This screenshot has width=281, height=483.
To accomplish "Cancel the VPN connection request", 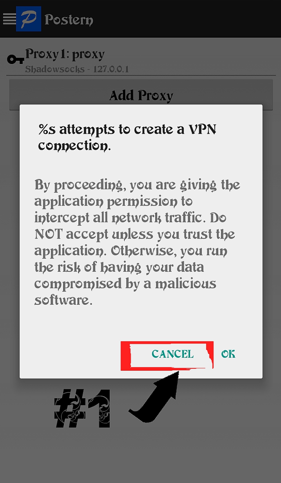I will [x=172, y=354].
